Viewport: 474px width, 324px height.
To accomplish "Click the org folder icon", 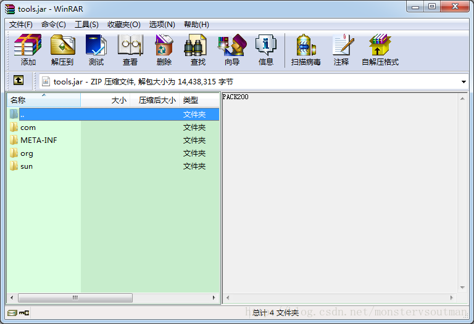I will tap(14, 153).
